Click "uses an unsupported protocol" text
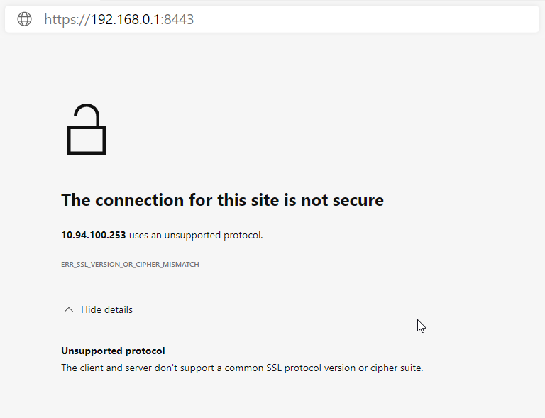Screen dimensions: 545x418 [196, 235]
